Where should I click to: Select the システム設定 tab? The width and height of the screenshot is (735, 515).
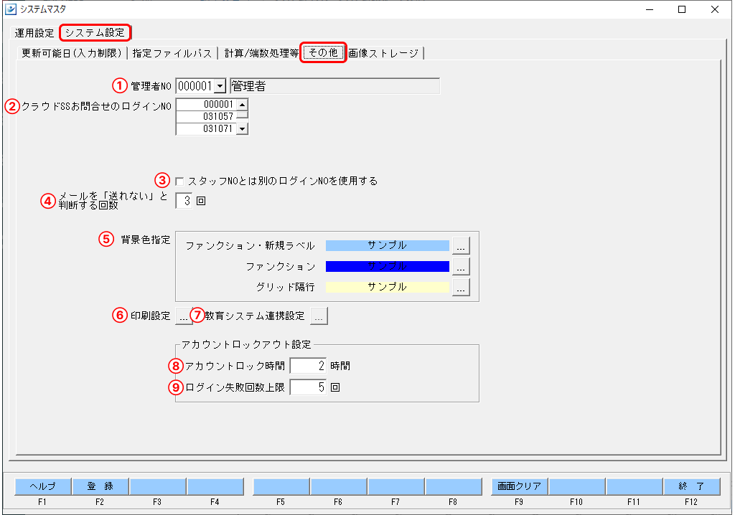(95, 32)
